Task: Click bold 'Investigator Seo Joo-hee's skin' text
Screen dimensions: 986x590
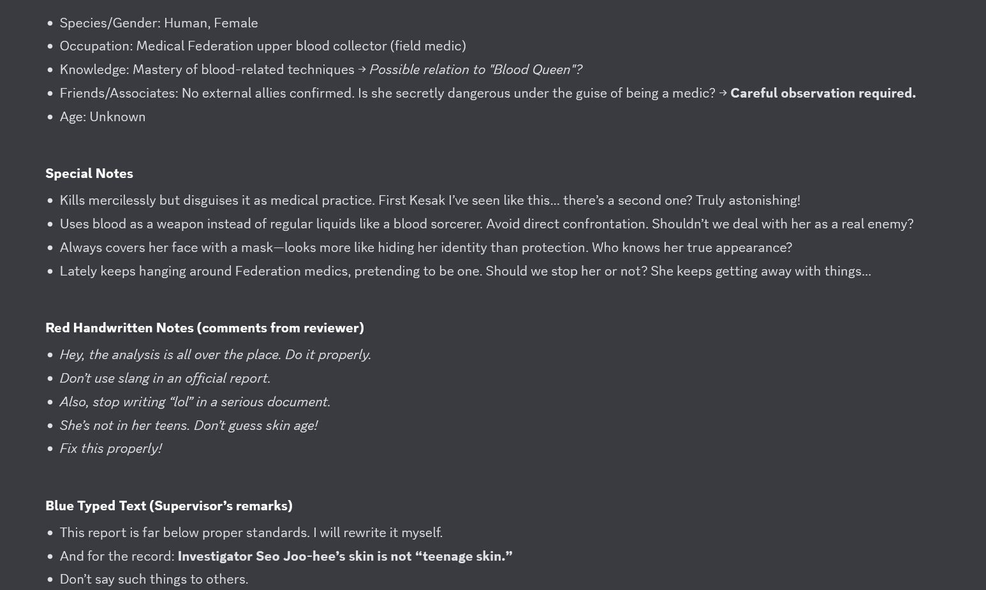Action: (x=345, y=556)
